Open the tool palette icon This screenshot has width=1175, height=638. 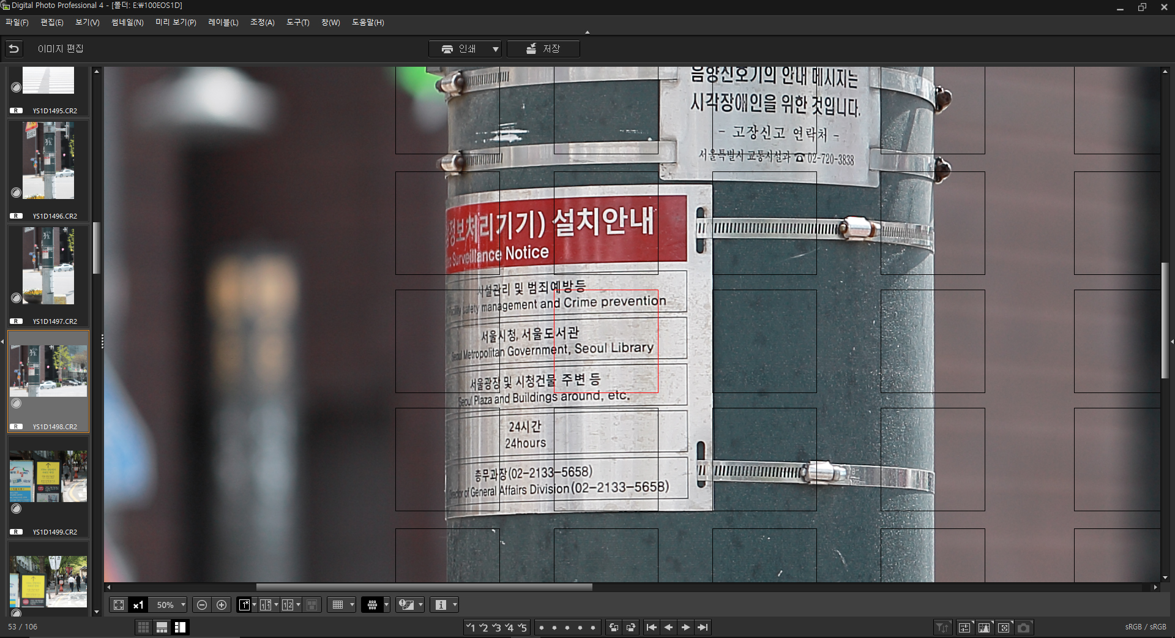point(964,627)
